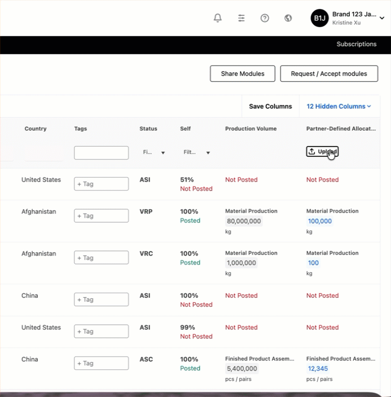Open the Subscriptions menu item
Image resolution: width=391 pixels, height=397 pixels.
[x=357, y=44]
